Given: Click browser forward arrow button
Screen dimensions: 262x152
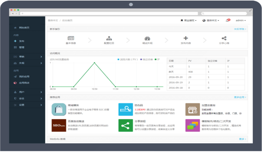Looking at the screenshot, I should [16, 14].
